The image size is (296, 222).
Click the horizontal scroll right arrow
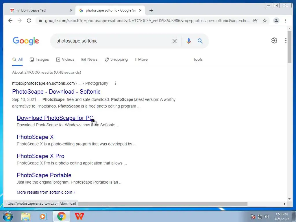point(285,204)
